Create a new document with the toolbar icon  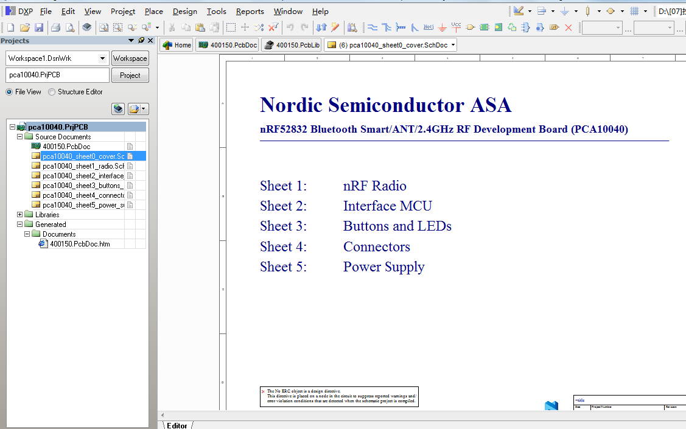coord(10,27)
